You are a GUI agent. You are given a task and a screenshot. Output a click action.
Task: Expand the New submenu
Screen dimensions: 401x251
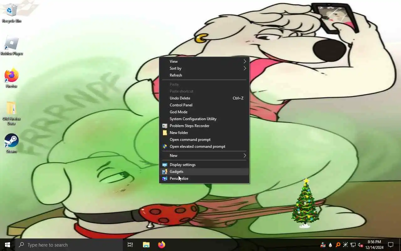point(204,156)
